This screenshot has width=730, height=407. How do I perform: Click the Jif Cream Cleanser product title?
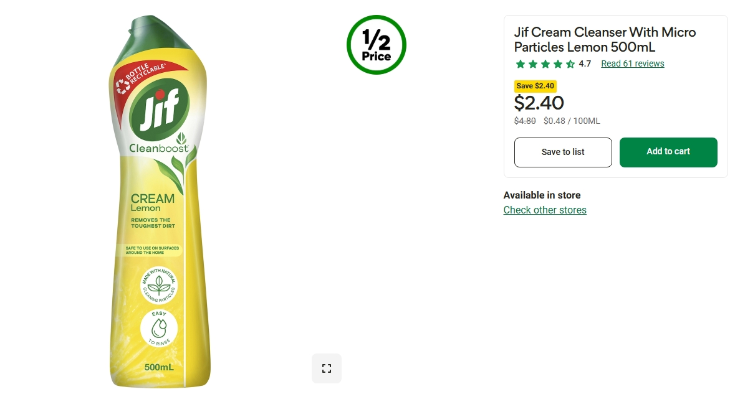pos(605,40)
